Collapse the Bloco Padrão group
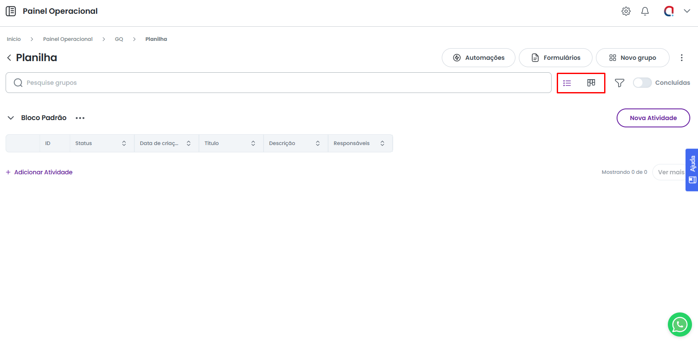This screenshot has height=343, width=698. 11,118
